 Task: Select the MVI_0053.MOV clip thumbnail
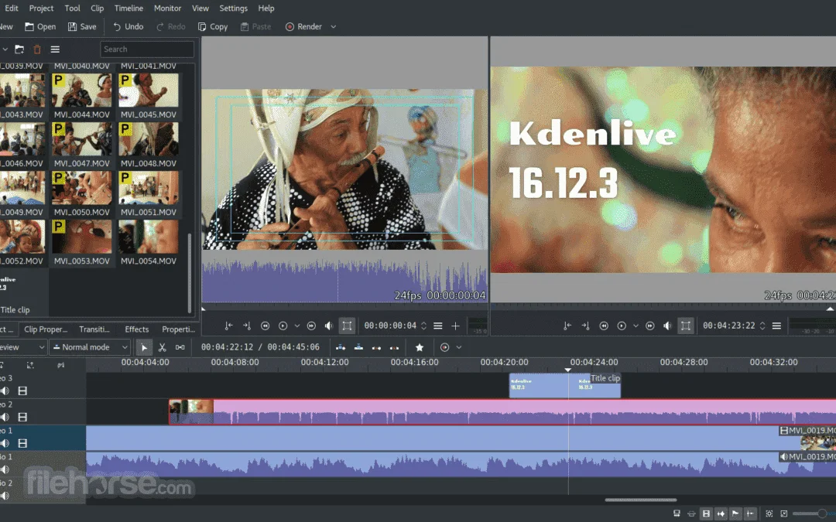[x=81, y=237]
